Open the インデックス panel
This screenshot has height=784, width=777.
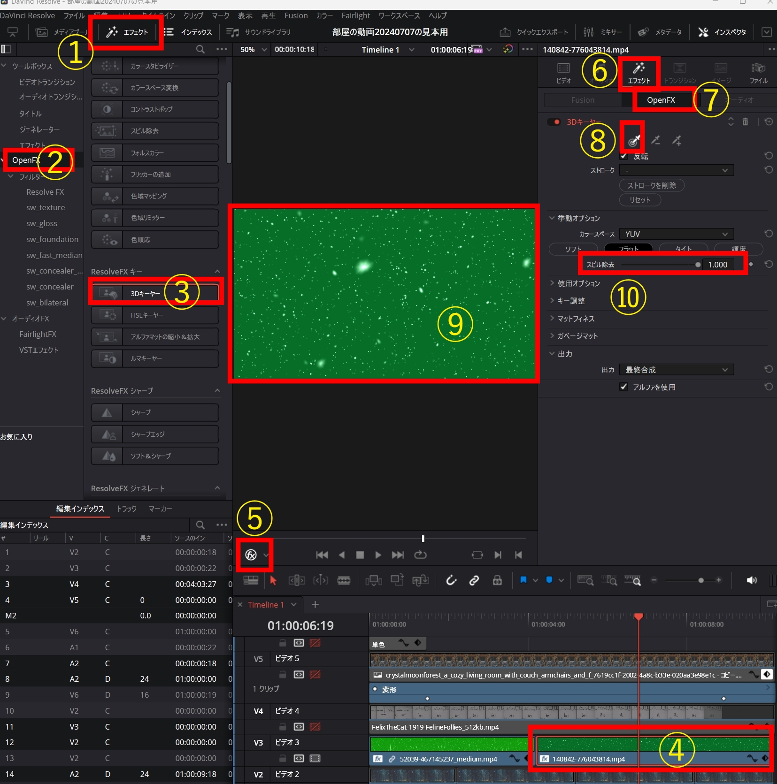click(x=188, y=32)
